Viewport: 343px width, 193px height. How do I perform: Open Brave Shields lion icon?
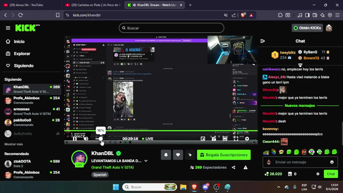[243, 15]
